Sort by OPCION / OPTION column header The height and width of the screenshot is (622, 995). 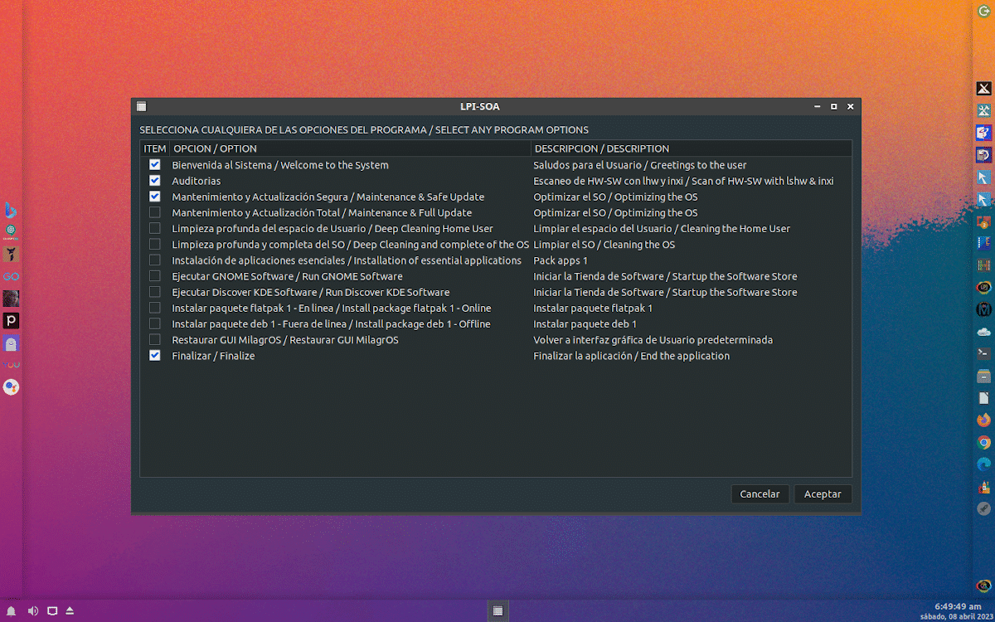(x=350, y=148)
